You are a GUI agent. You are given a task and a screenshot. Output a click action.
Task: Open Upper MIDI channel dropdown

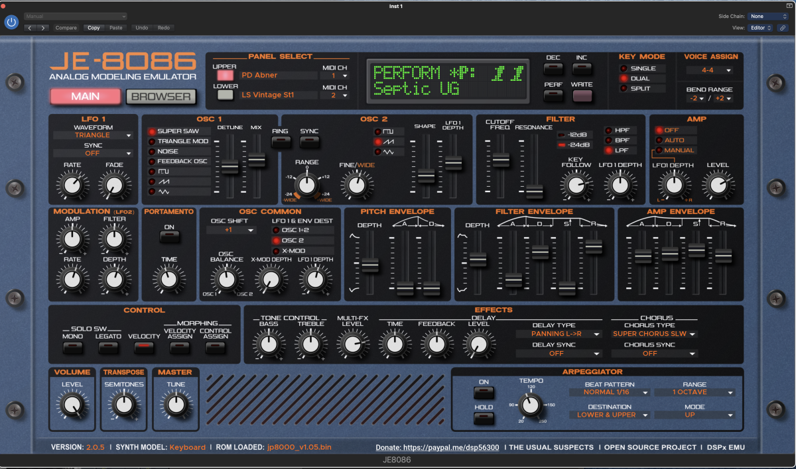pyautogui.click(x=334, y=76)
